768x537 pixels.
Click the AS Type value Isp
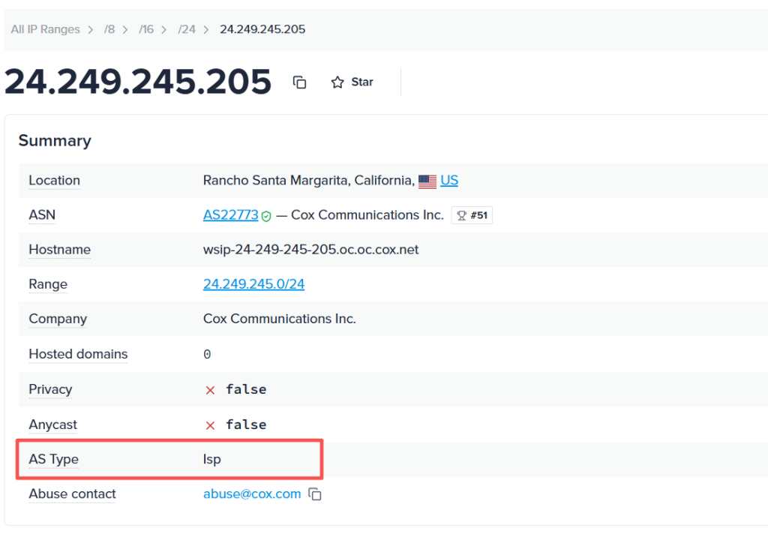[212, 460]
